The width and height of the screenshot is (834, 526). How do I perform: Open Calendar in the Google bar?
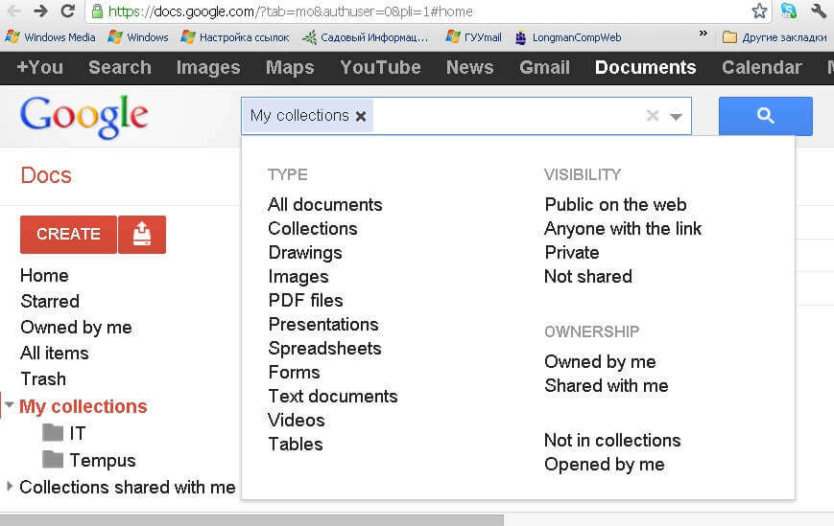762,67
